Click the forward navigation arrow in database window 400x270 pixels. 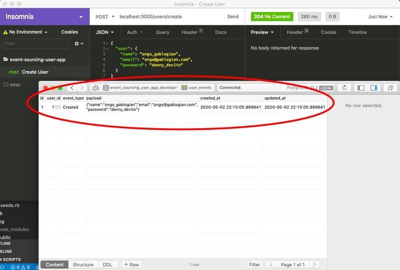pos(82,88)
